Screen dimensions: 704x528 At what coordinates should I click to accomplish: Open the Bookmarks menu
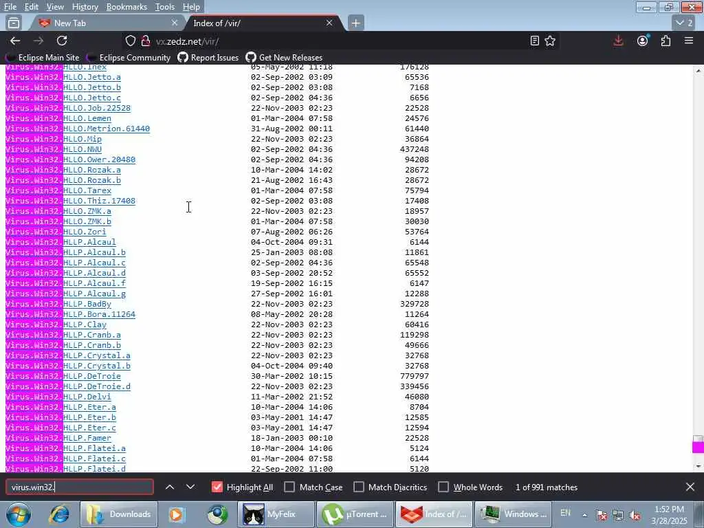pyautogui.click(x=126, y=7)
